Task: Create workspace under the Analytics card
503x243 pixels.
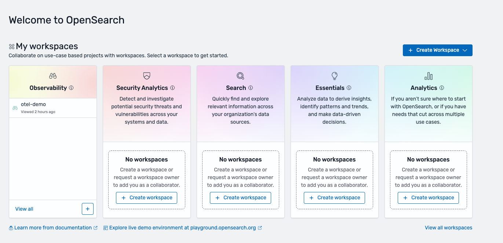Action: (x=429, y=197)
